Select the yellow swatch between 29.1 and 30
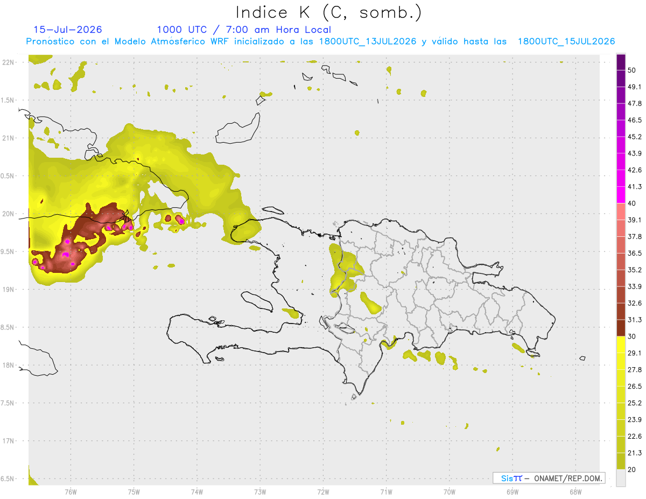The height and width of the screenshot is (499, 646). click(621, 345)
